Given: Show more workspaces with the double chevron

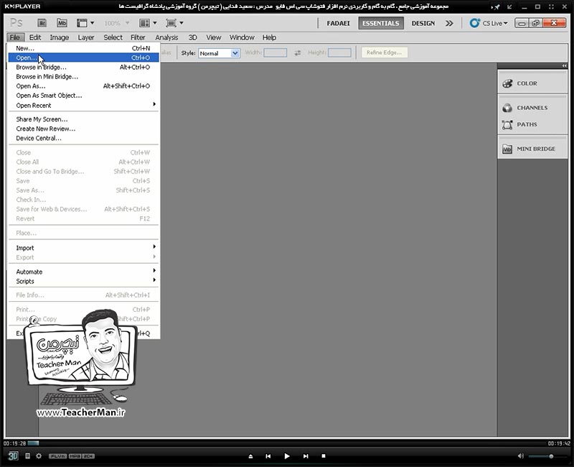Looking at the screenshot, I should pyautogui.click(x=449, y=23).
